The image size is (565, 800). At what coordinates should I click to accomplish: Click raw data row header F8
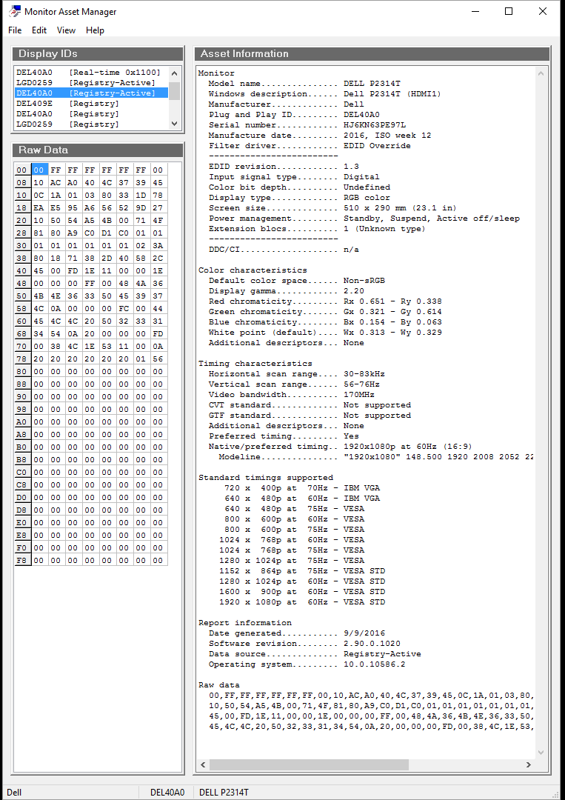click(x=22, y=560)
